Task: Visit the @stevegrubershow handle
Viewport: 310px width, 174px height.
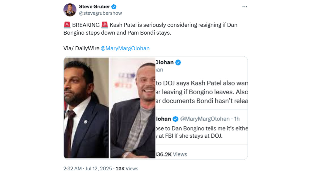Action: (x=100, y=13)
